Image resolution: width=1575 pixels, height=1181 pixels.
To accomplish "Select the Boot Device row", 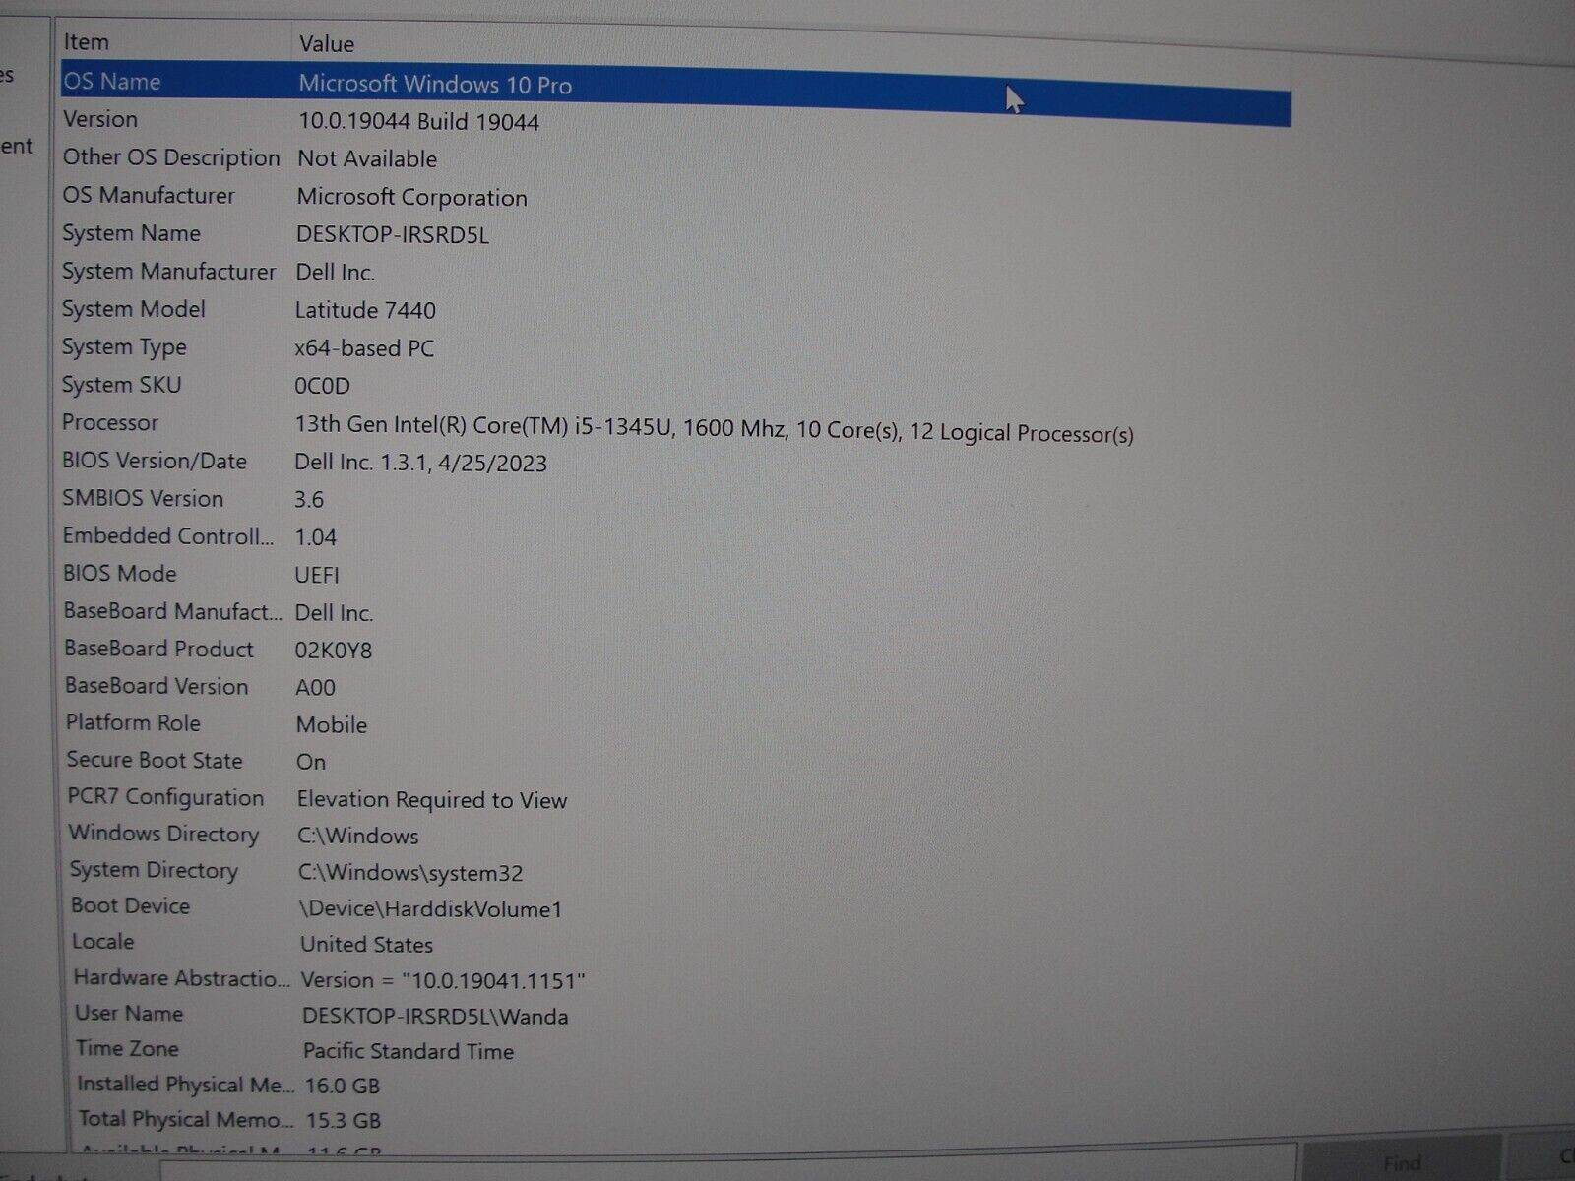I will click(x=131, y=906).
